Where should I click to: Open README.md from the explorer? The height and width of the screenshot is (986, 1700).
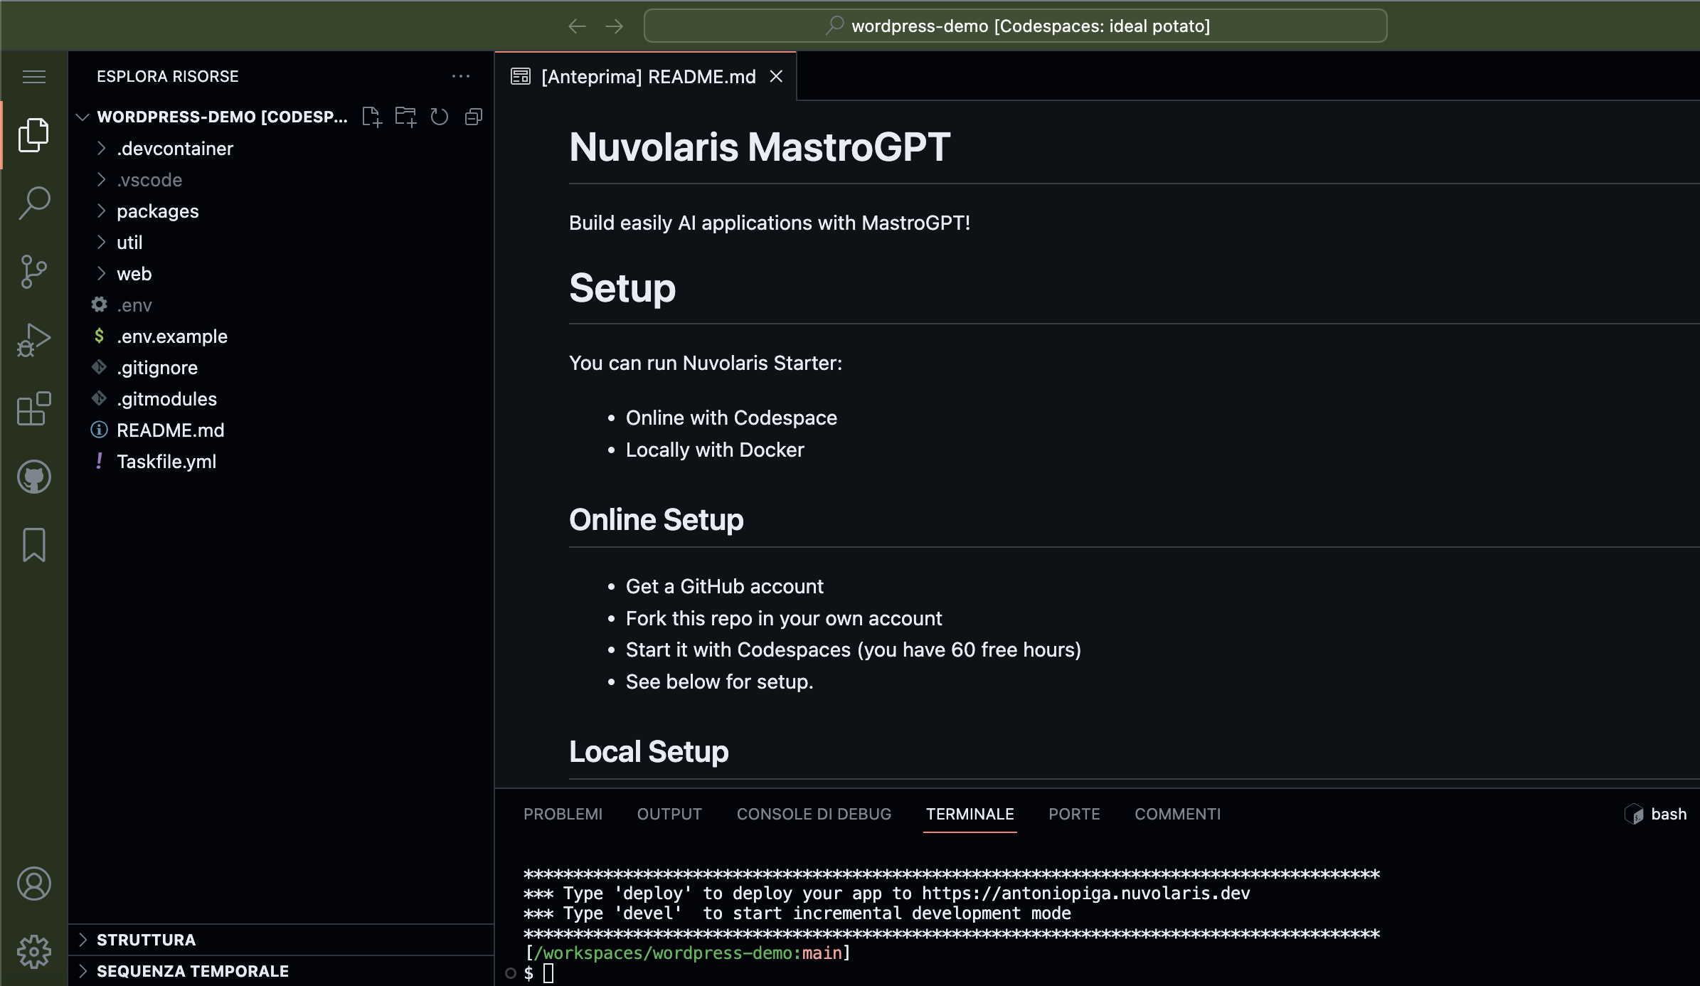click(x=281, y=430)
